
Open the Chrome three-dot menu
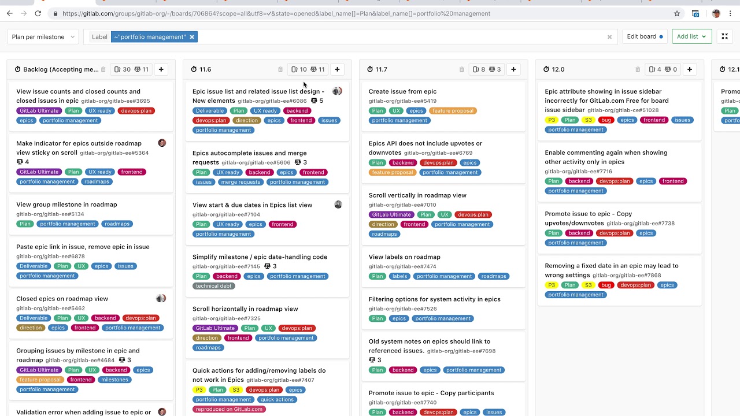point(730,13)
